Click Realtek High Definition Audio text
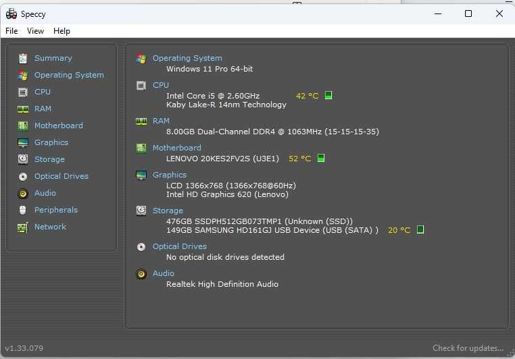The width and height of the screenshot is (515, 359). pos(222,284)
